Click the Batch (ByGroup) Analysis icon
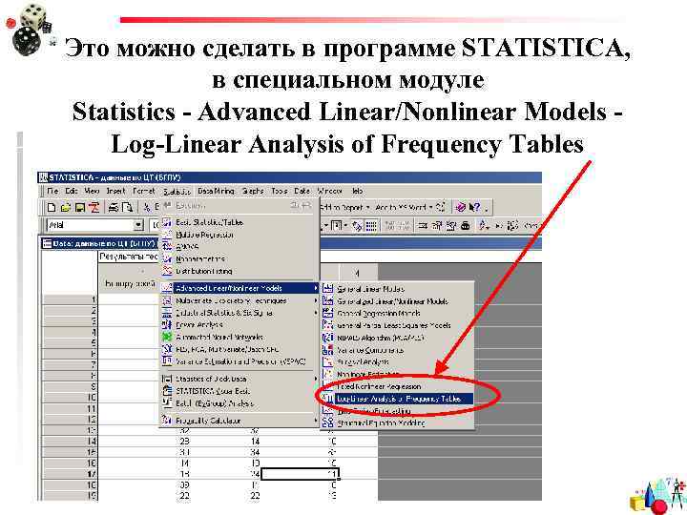Image resolution: width=687 pixels, height=515 pixels. pyautogui.click(x=167, y=402)
